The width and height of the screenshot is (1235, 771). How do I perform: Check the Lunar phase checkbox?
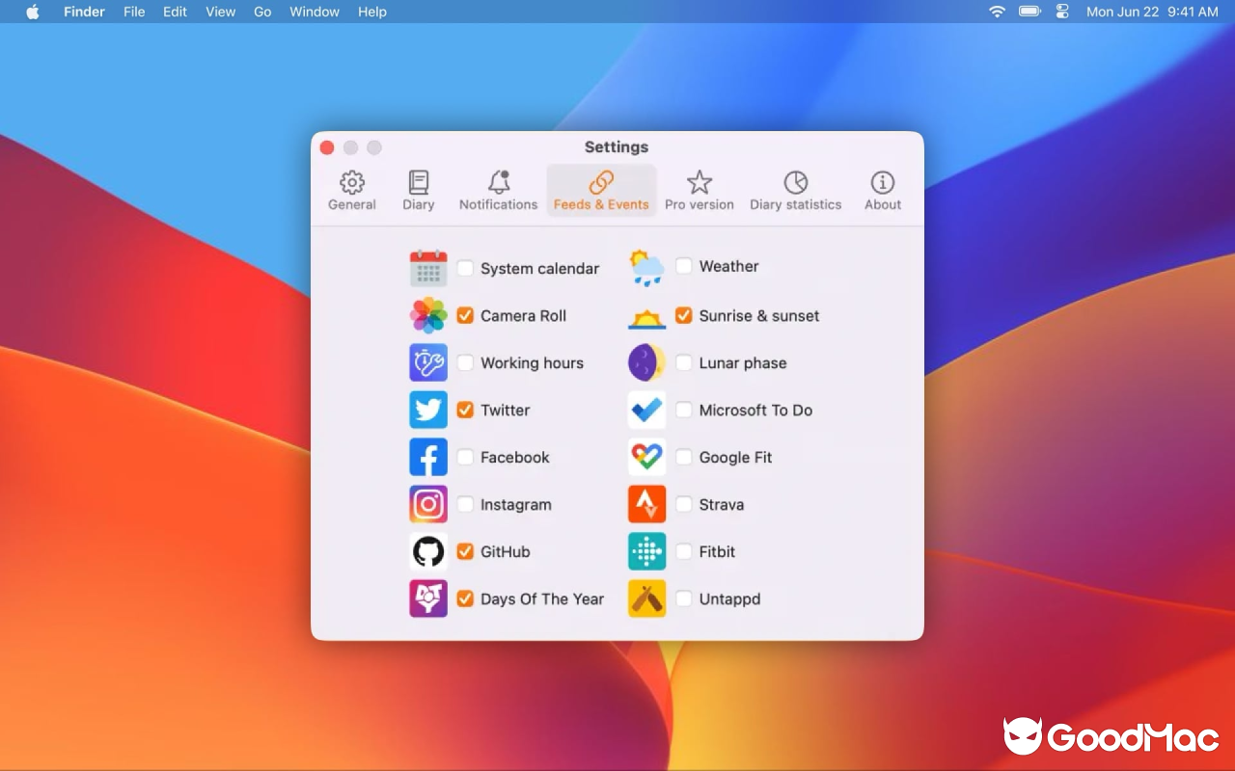pyautogui.click(x=683, y=362)
